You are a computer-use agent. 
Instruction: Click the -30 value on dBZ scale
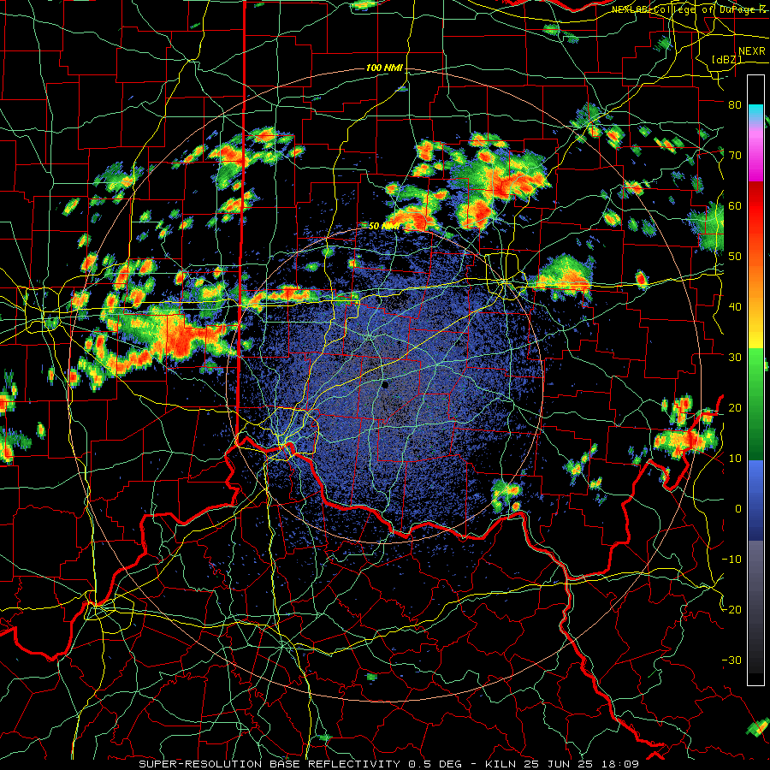pyautogui.click(x=731, y=660)
